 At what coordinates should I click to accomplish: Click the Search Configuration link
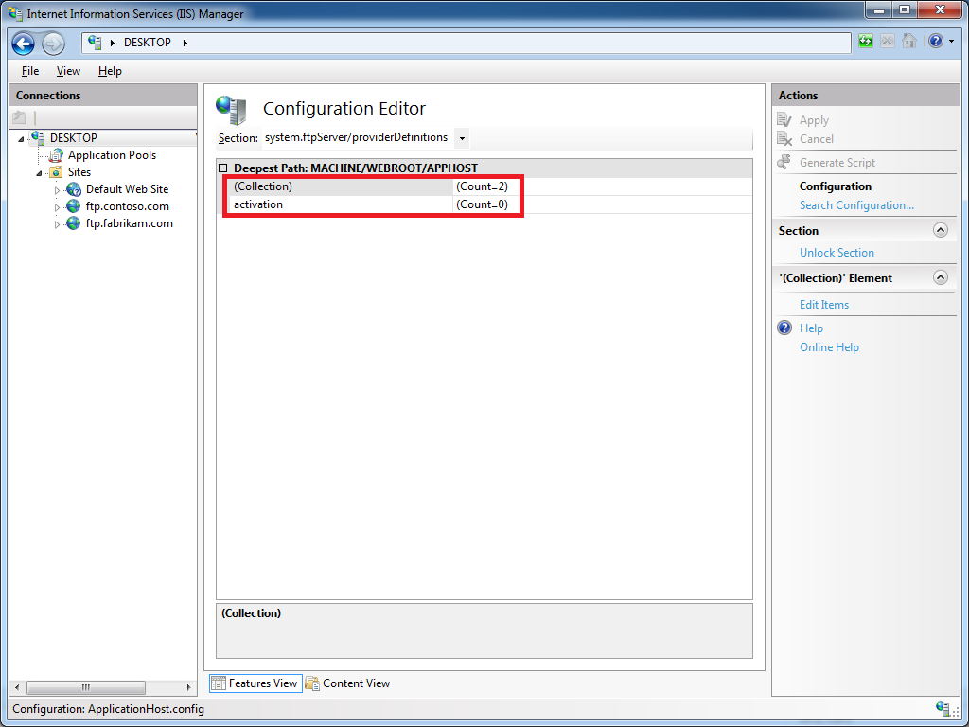pos(856,205)
